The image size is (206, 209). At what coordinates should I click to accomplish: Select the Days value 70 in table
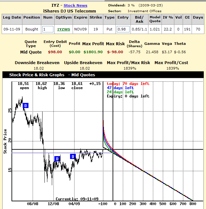point(198,29)
